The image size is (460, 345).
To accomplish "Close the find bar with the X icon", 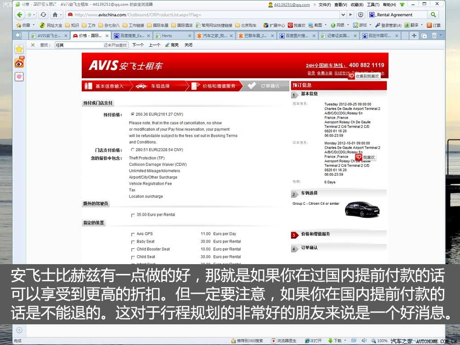I will [x=33, y=45].
